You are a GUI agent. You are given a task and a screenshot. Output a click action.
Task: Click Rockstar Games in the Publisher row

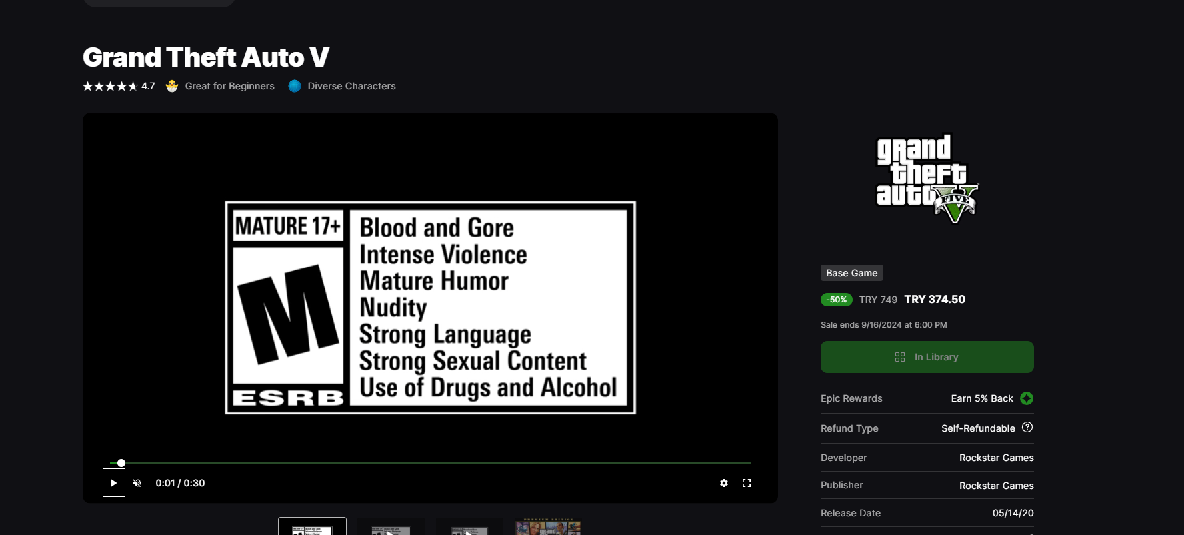click(997, 486)
